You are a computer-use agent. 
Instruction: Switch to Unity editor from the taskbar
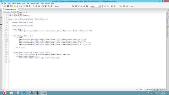[31, 93]
